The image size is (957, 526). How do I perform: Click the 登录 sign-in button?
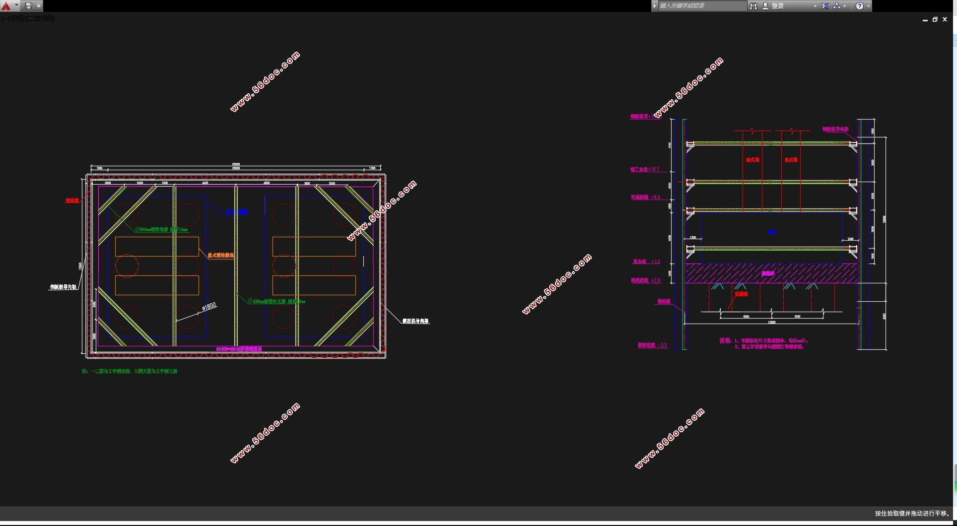pos(777,6)
